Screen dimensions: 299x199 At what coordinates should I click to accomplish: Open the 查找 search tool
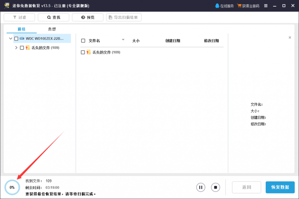(x=53, y=17)
